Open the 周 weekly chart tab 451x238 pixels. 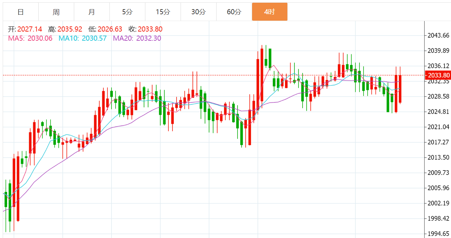pos(56,12)
